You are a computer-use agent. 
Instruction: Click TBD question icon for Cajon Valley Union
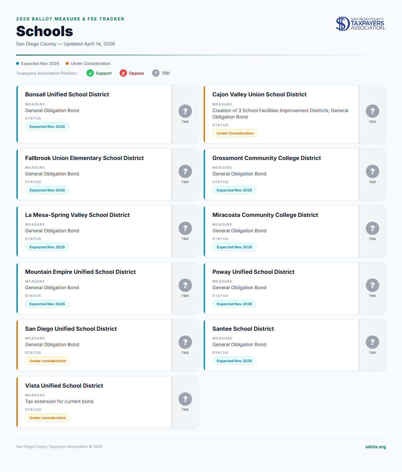point(373,111)
